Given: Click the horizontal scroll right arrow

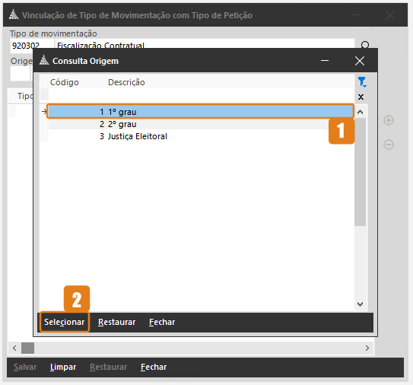Looking at the screenshot, I should click(367, 348).
